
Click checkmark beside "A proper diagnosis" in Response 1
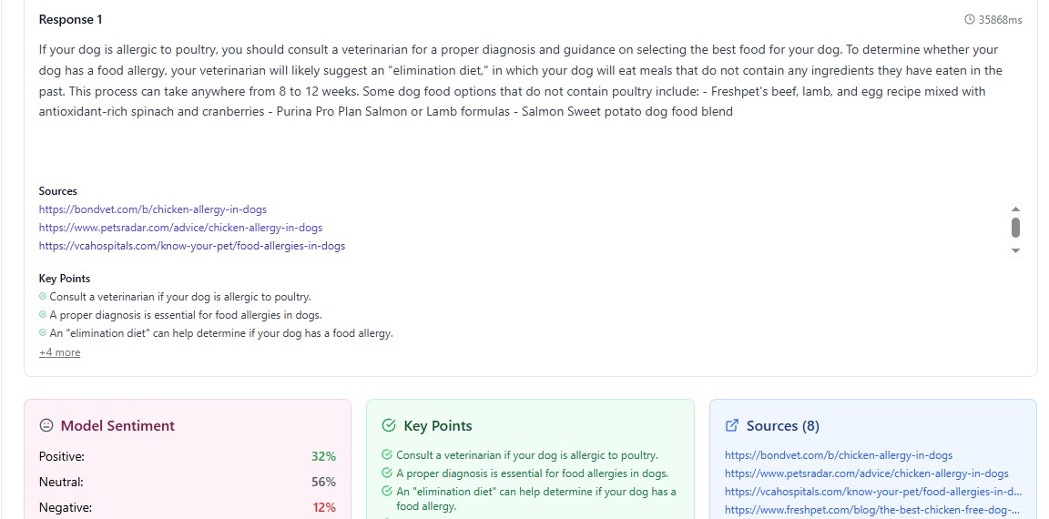43,315
